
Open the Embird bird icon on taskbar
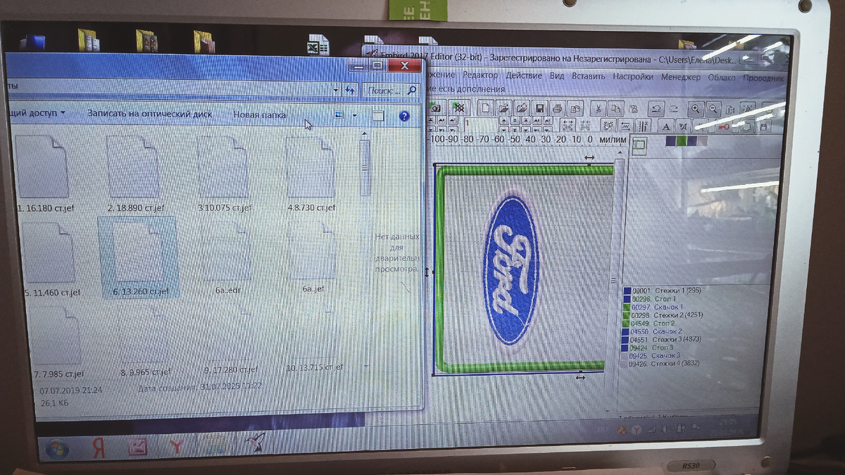255,443
